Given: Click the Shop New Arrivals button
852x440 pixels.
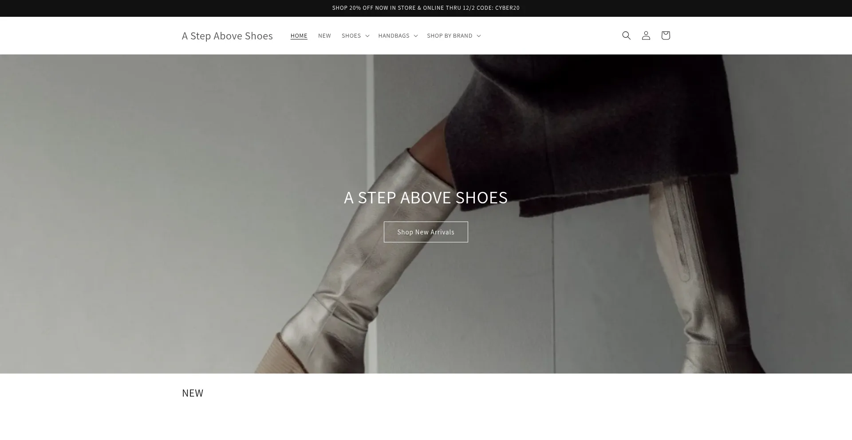Looking at the screenshot, I should pyautogui.click(x=426, y=232).
